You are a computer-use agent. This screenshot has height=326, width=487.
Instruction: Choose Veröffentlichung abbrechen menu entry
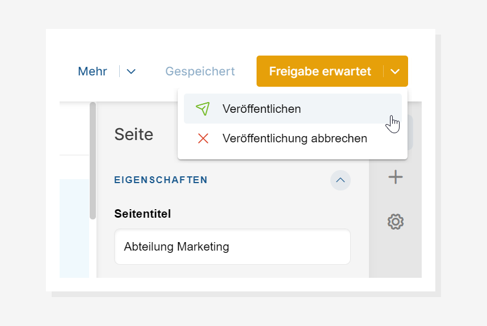(x=292, y=138)
